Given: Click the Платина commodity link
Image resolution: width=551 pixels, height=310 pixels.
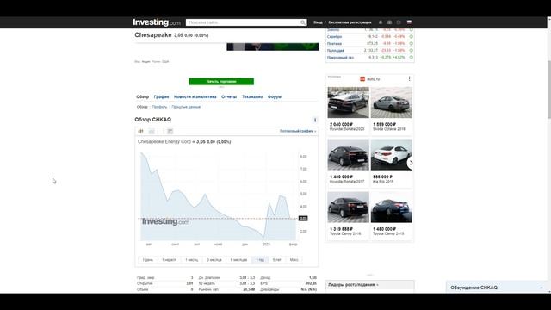Looking at the screenshot, I should [334, 44].
